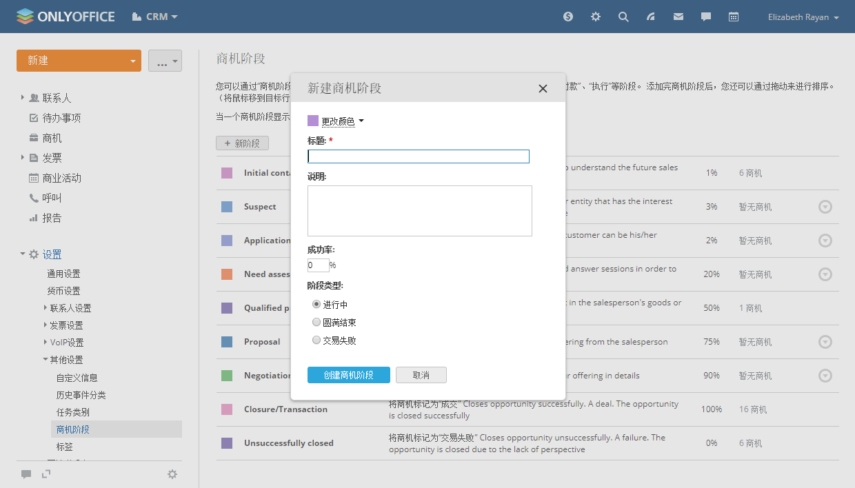
Task: Expand the CRM module switcher dropdown
Action: [x=155, y=17]
